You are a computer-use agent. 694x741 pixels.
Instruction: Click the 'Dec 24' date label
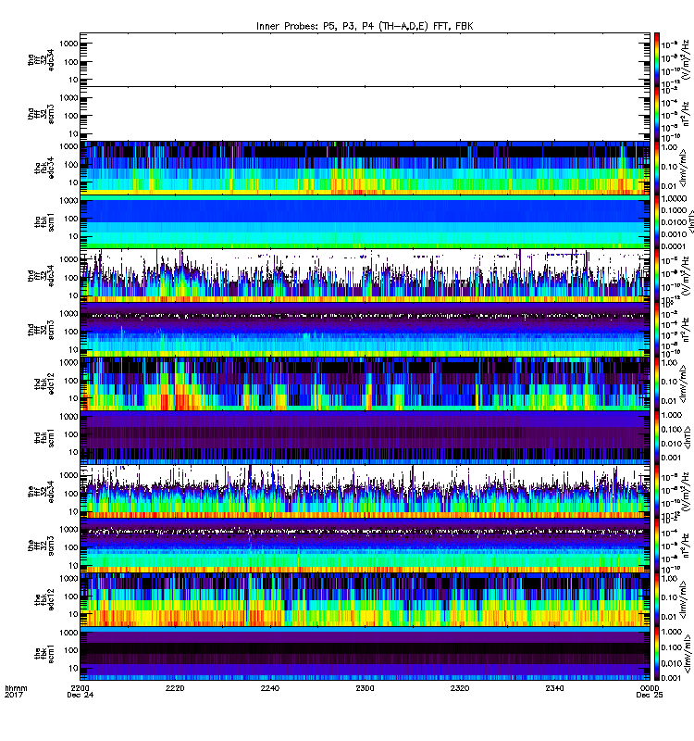(x=81, y=696)
